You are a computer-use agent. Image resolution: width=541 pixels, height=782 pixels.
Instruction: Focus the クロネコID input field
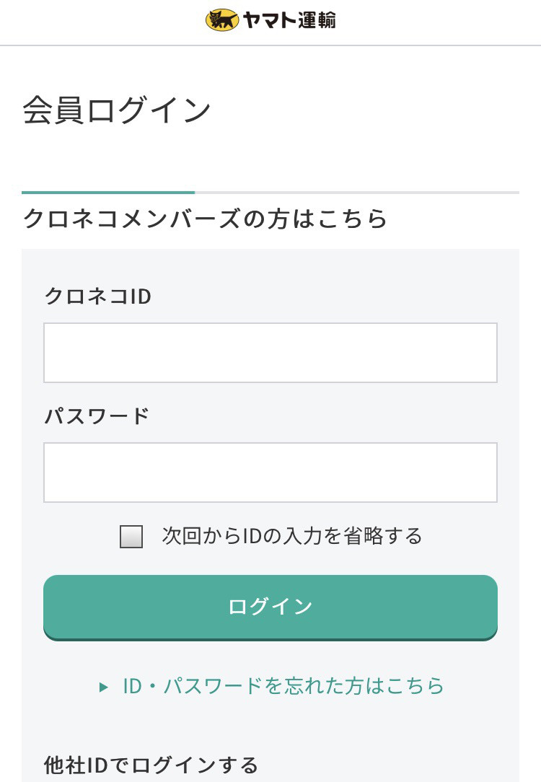(270, 353)
